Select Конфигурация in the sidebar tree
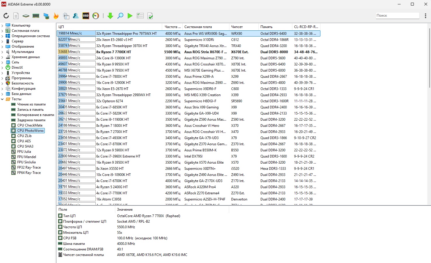This screenshot has width=431, height=263. [23, 89]
